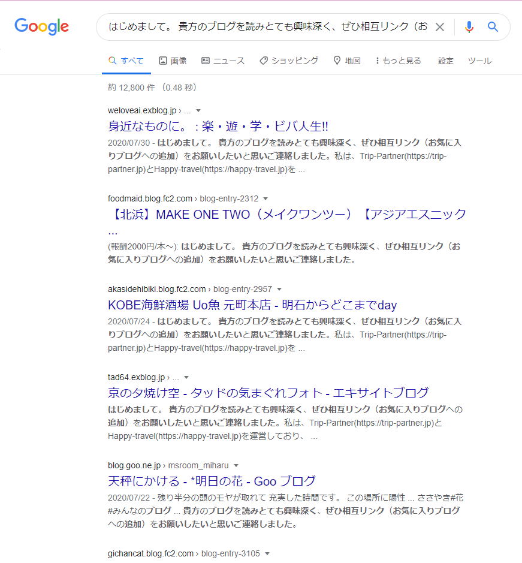Click the blog.goo.ne.jp URL text
Viewport: 522px width, 563px height.
[x=134, y=465]
